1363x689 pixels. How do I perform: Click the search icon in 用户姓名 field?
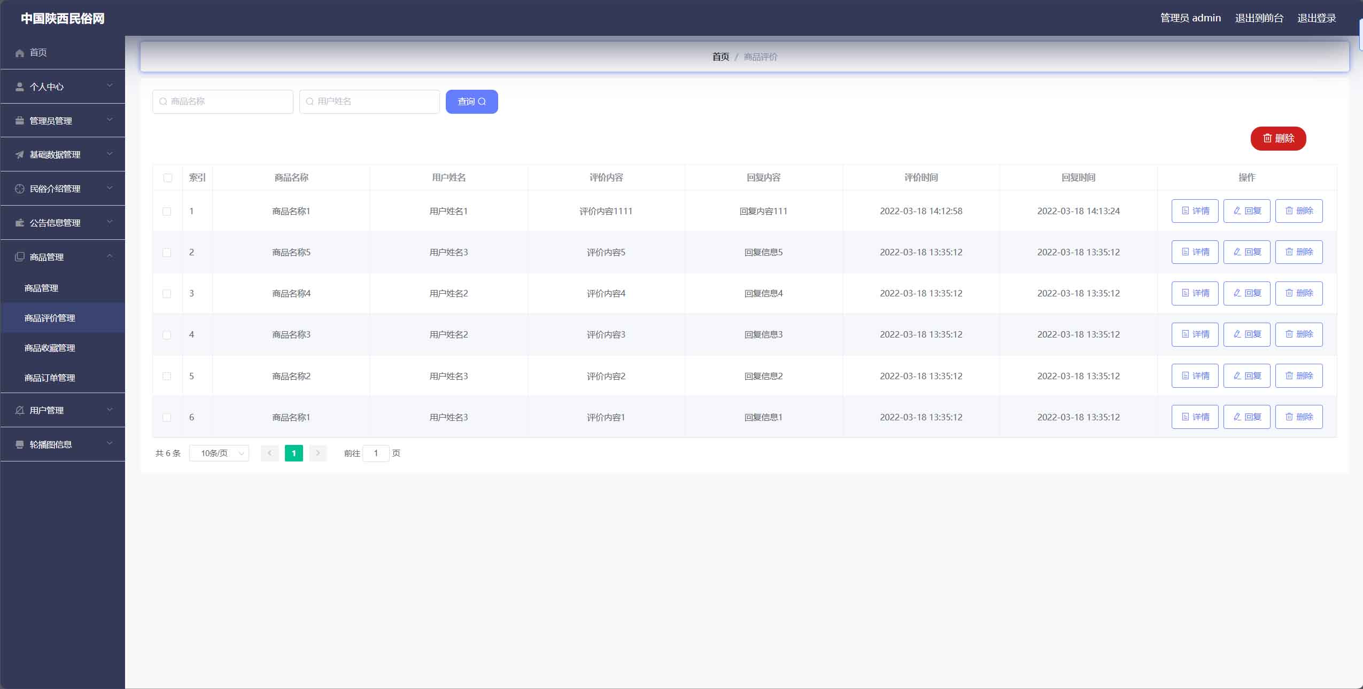(310, 101)
